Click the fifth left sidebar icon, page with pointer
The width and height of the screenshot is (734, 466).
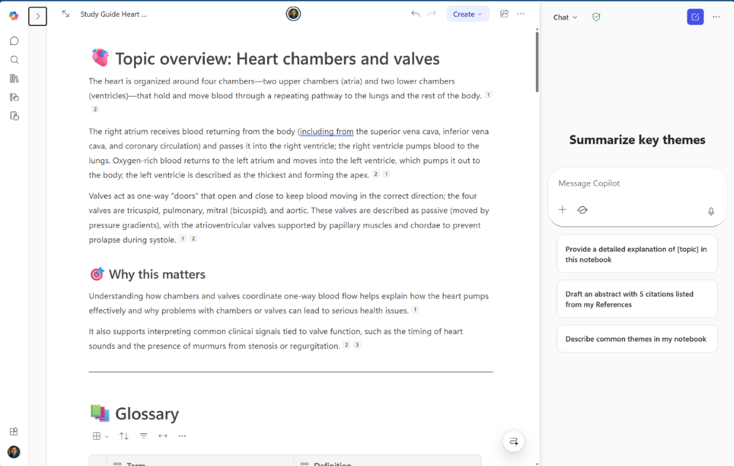tap(14, 115)
